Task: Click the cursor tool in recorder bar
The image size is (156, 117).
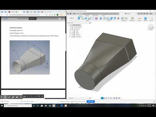Action: [5, 97]
